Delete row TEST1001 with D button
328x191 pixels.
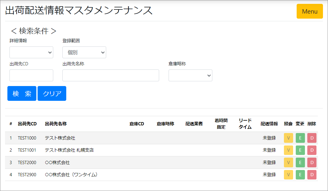coord(312,150)
